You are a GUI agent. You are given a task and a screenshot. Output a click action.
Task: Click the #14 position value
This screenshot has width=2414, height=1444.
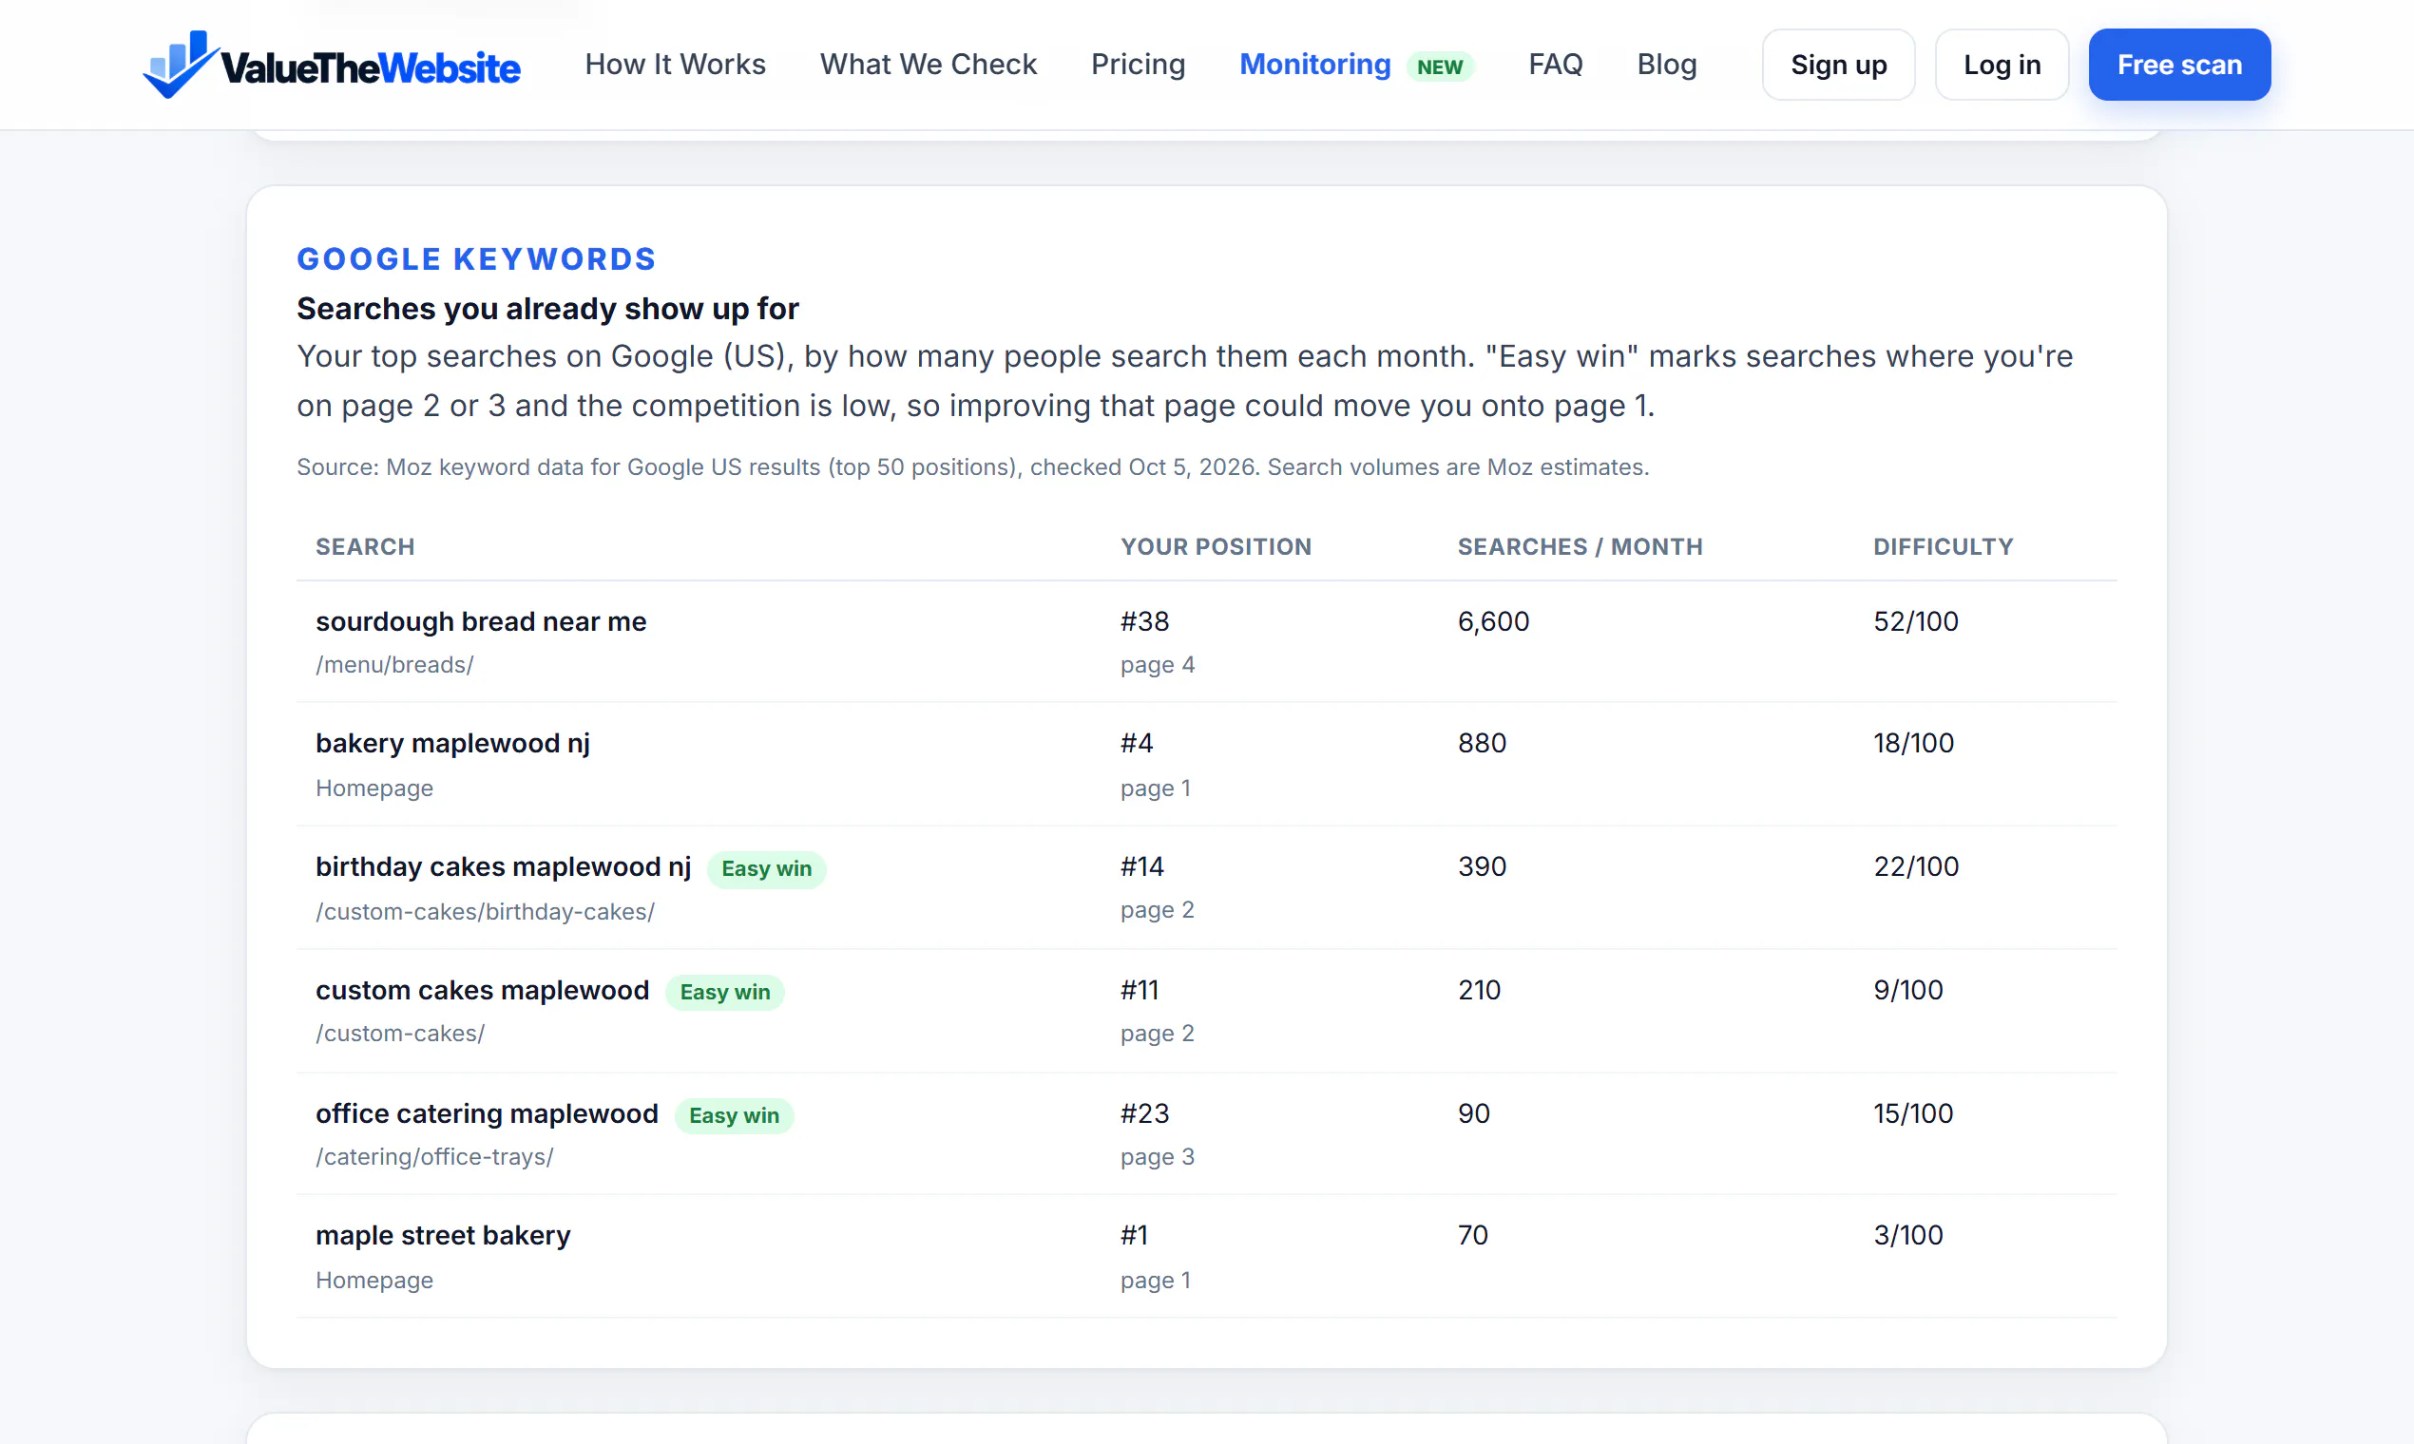1141,866
